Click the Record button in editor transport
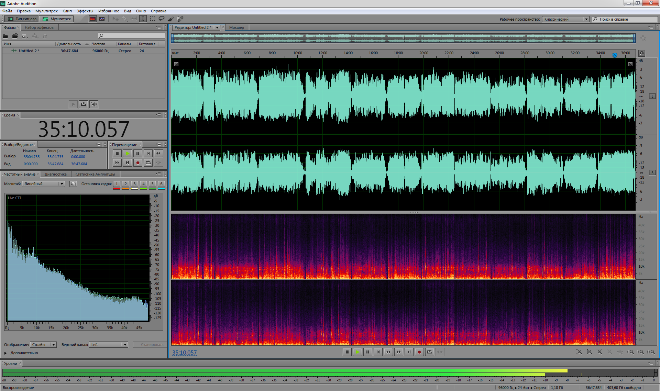The image size is (660, 391). [x=419, y=352]
